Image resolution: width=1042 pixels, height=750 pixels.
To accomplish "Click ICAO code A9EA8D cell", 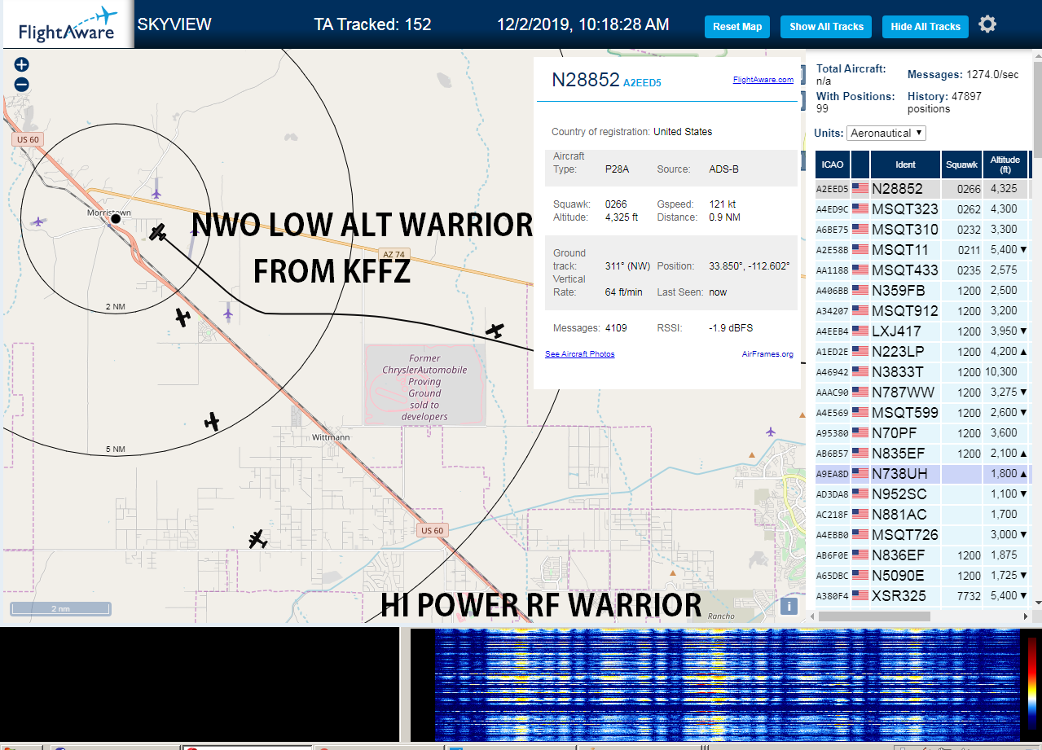I will (x=833, y=474).
